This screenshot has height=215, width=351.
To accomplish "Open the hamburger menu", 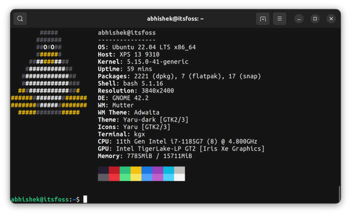I will point(280,19).
